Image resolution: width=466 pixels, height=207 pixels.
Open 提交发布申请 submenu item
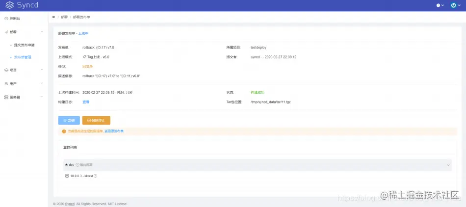click(25, 45)
